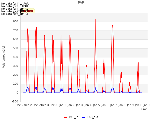Toggle the PAR_in legend entry

(x=71, y=117)
